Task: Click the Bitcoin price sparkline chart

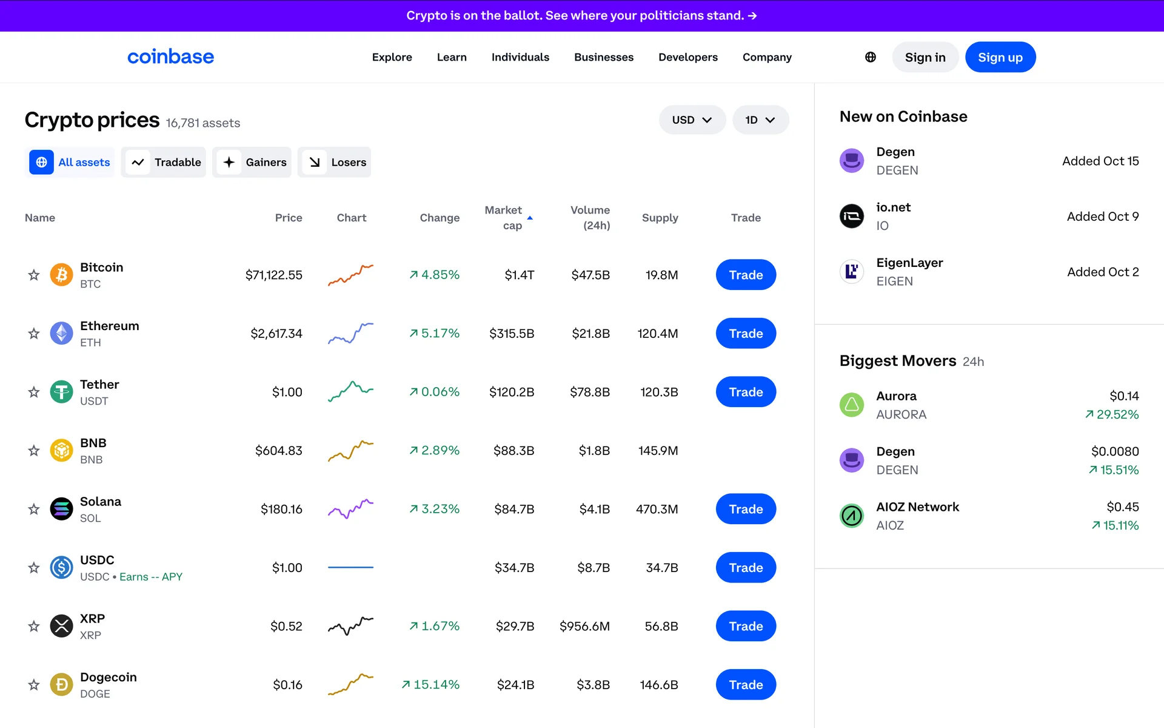Action: coord(350,275)
